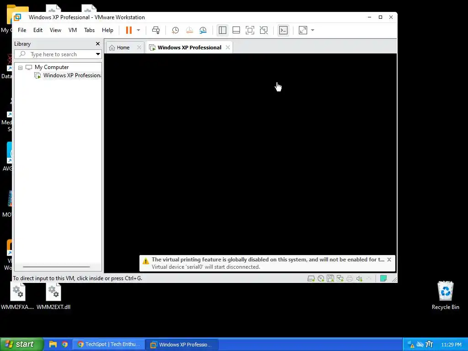Open the Edit menu
The width and height of the screenshot is (468, 351).
(x=38, y=30)
